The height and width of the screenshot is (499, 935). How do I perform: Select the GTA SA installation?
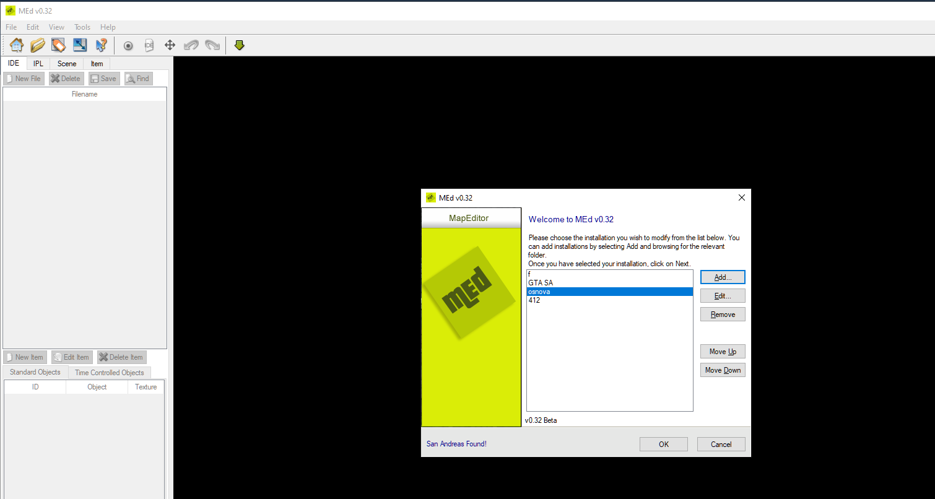coord(541,283)
